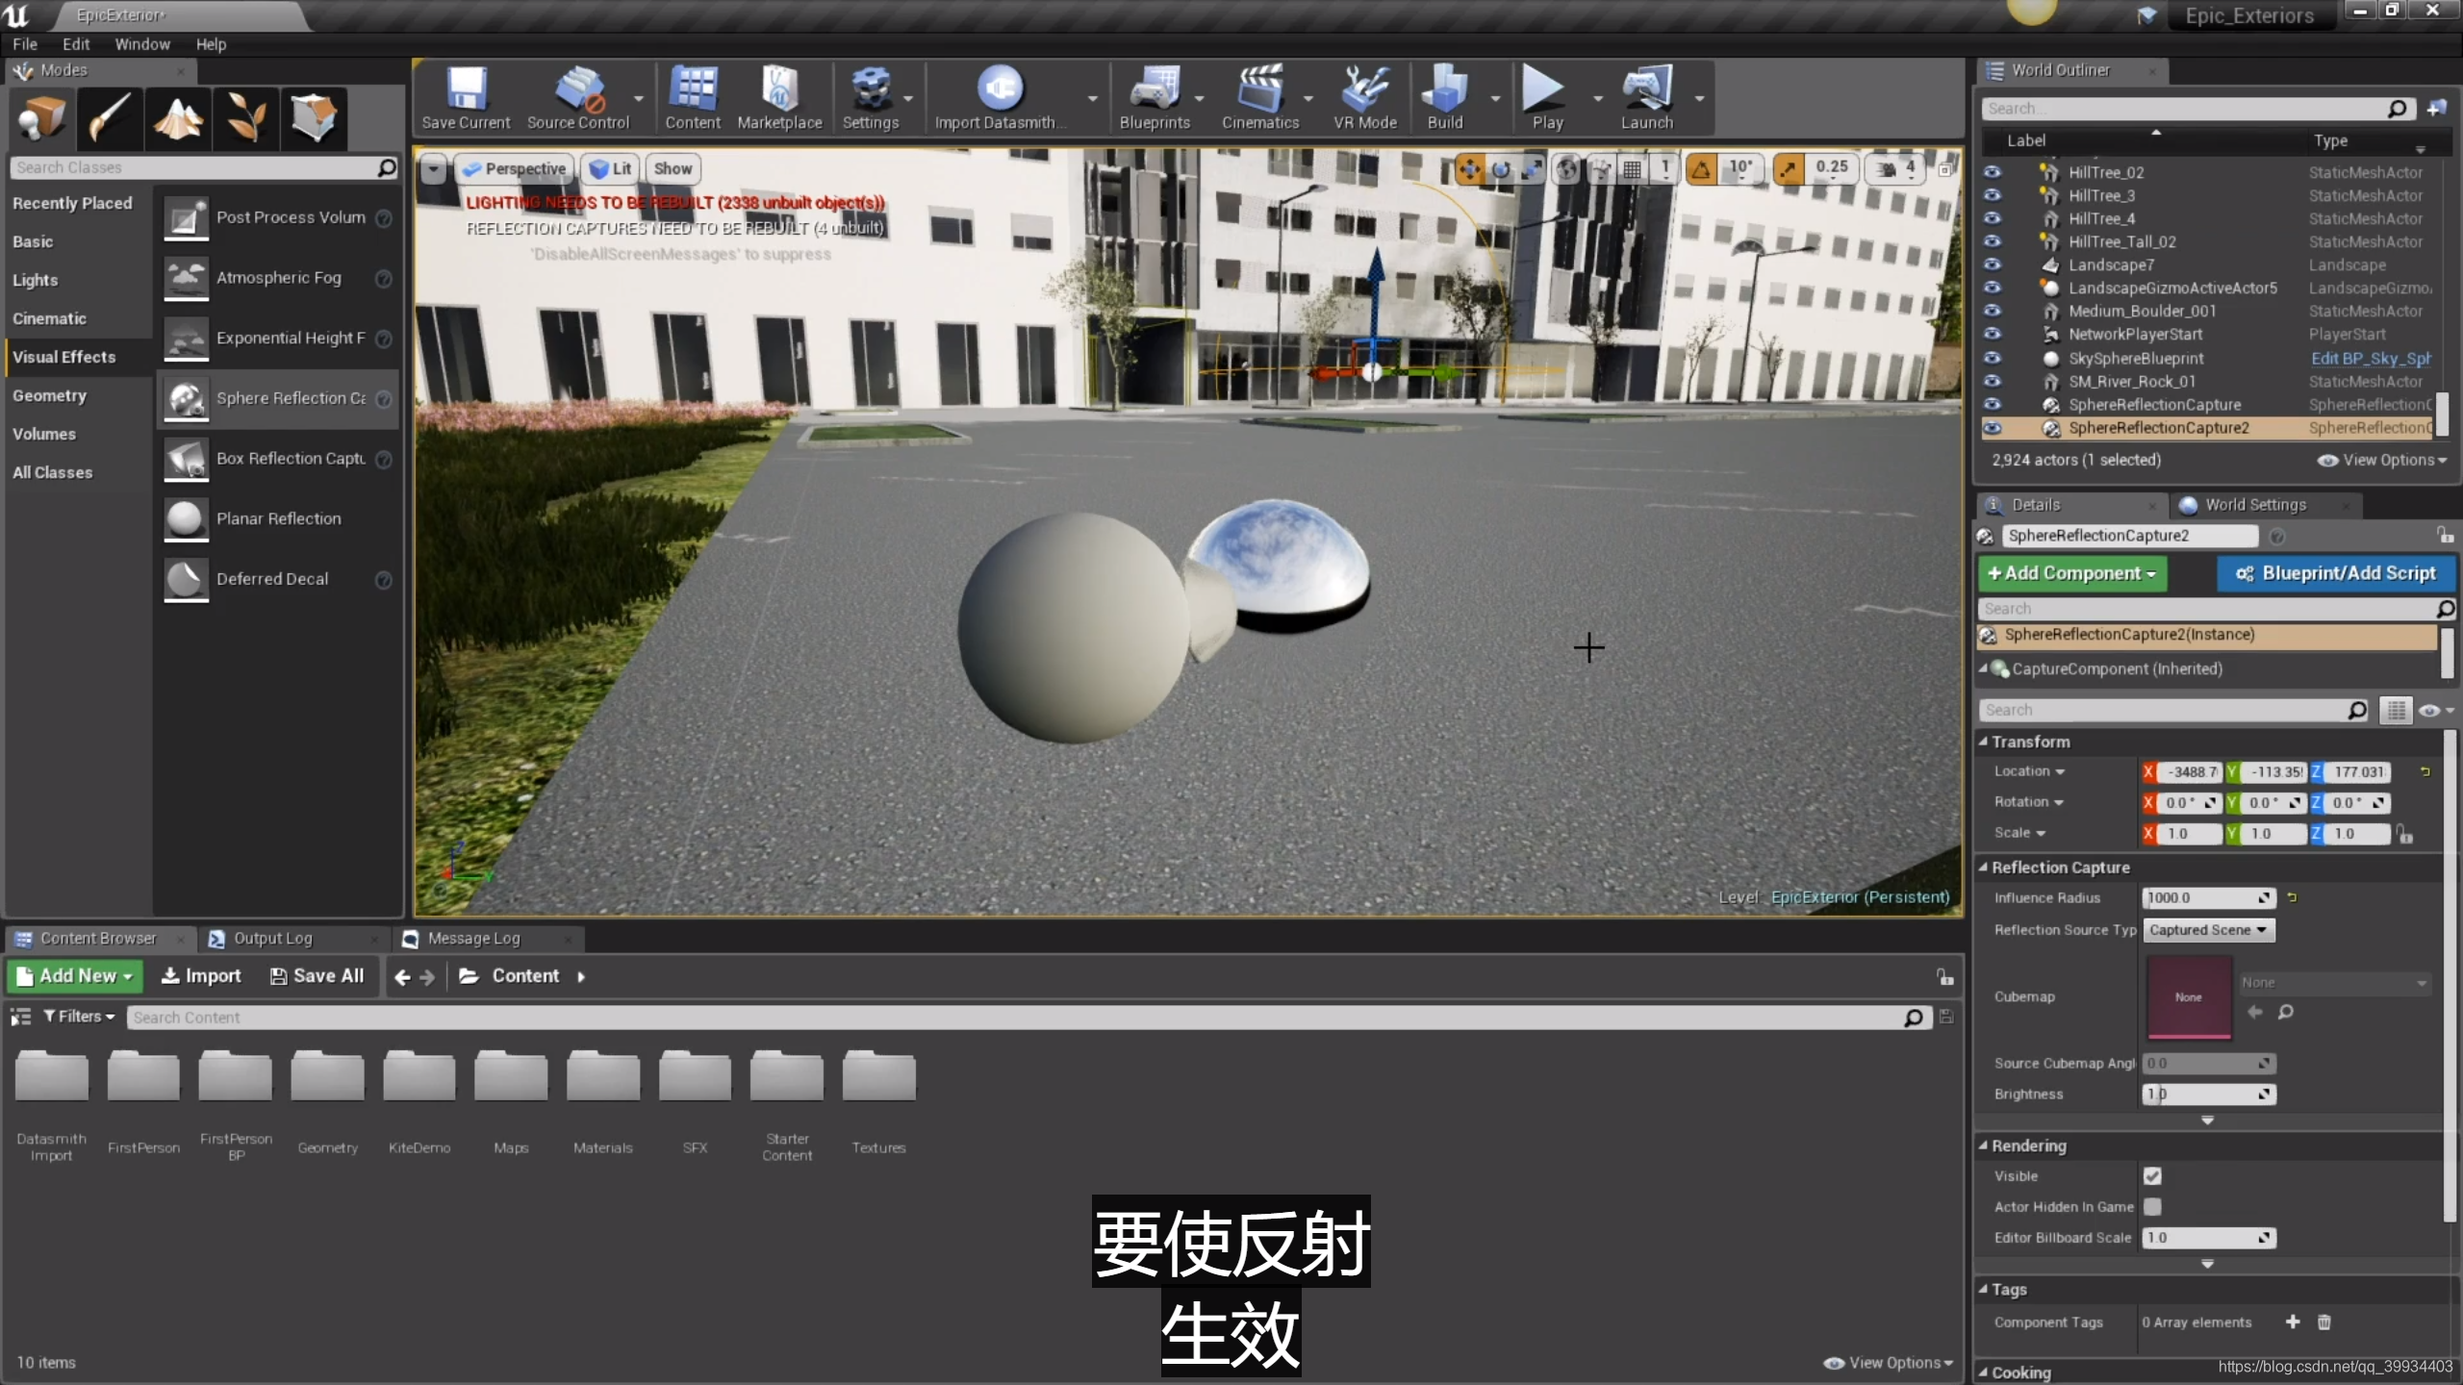
Task: Uncheck the Visible checkbox
Action: pos(2152,1176)
